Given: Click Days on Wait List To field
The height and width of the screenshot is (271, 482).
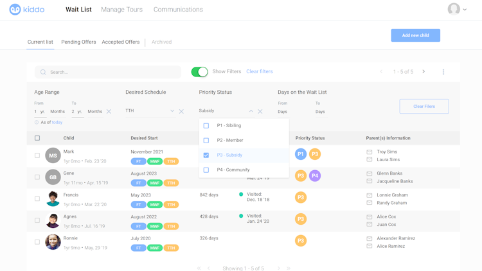Looking at the screenshot, I should [321, 112].
